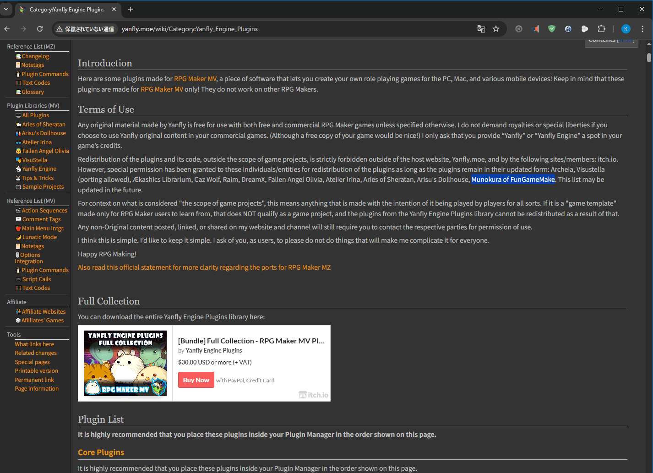
Task: Open the official statement about MZ ports
Action: (x=204, y=267)
